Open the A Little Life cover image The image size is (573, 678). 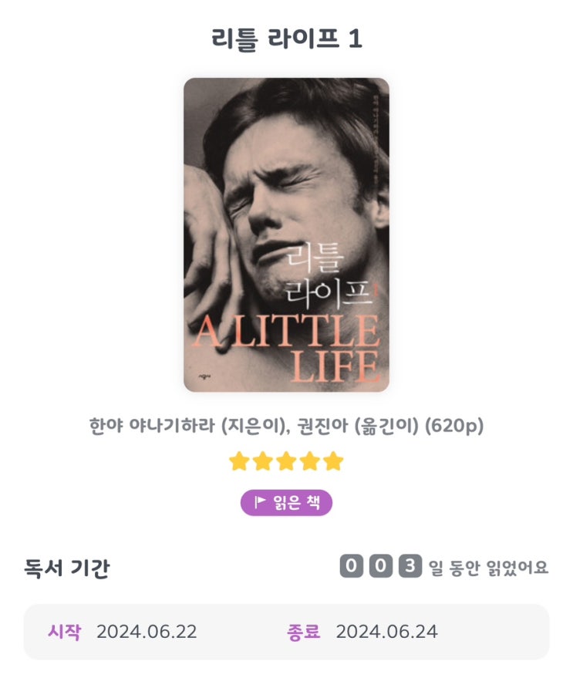[286, 234]
